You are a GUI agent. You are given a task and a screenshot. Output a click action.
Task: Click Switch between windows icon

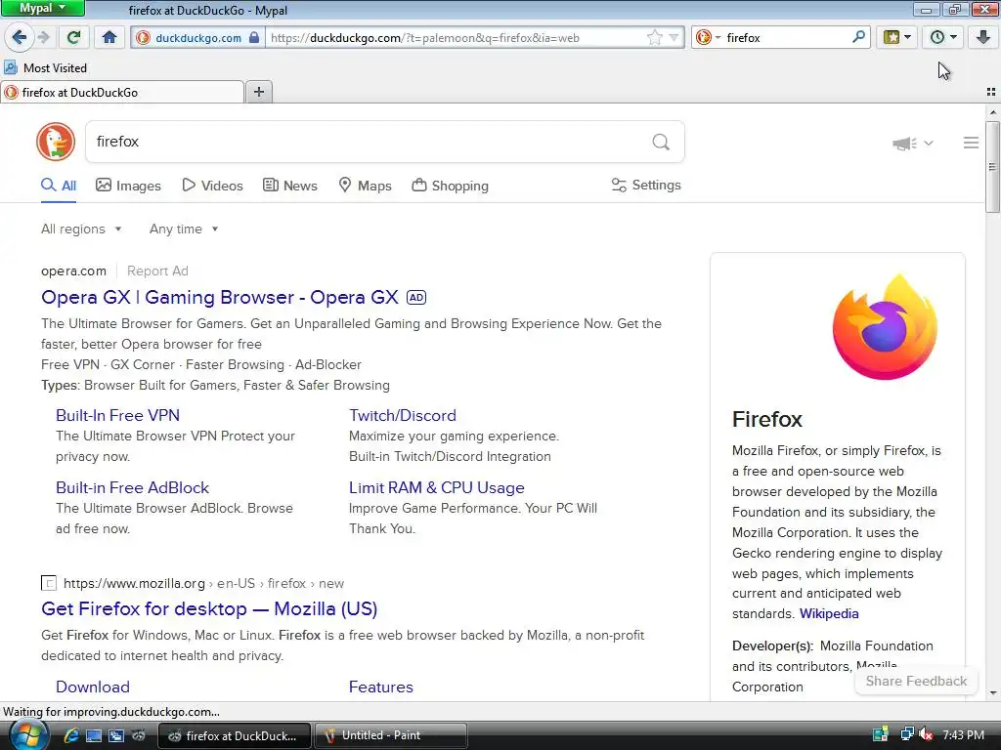tap(116, 735)
